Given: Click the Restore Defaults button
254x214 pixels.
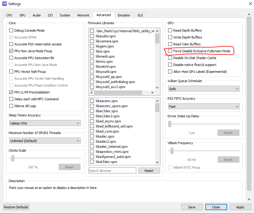Looking at the screenshot, I should pos(16,207).
